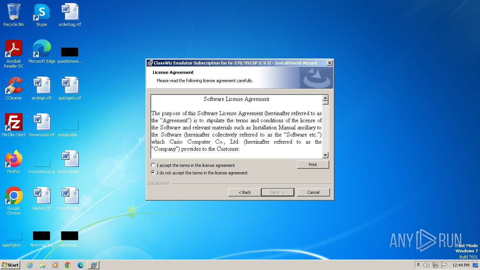Select 'I do not accept the terms' option
This screenshot has height=270, width=480.
point(153,173)
